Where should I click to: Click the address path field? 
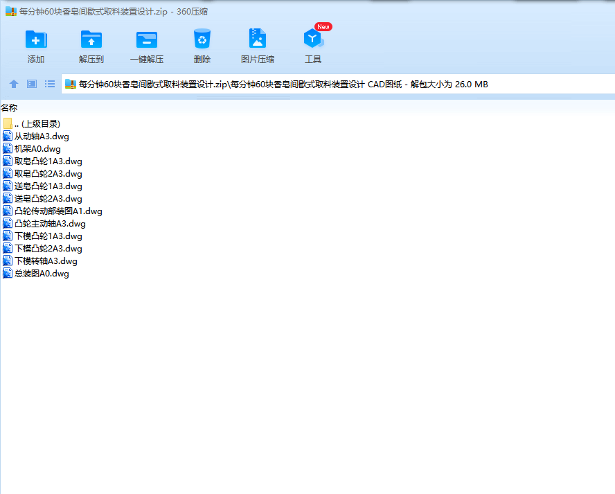[338, 84]
